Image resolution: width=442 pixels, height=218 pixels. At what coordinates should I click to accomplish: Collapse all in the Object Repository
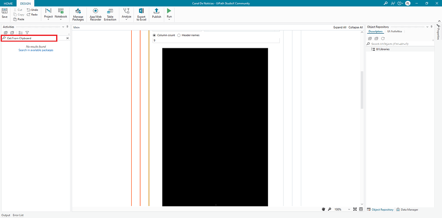(x=376, y=38)
